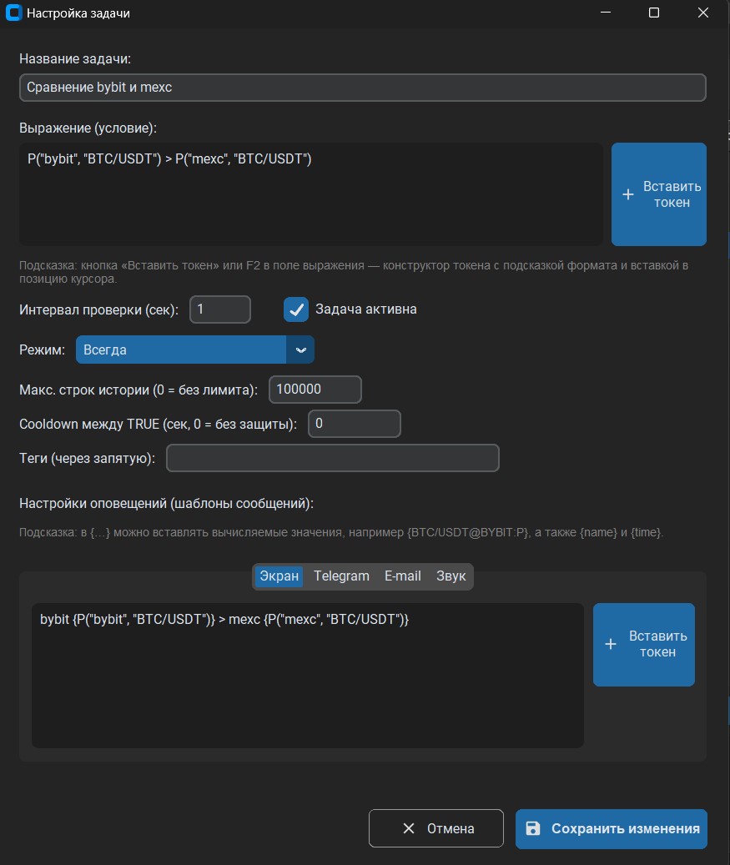This screenshot has width=730, height=865.
Task: Click Вставить токен beside notification template
Action: pos(644,644)
